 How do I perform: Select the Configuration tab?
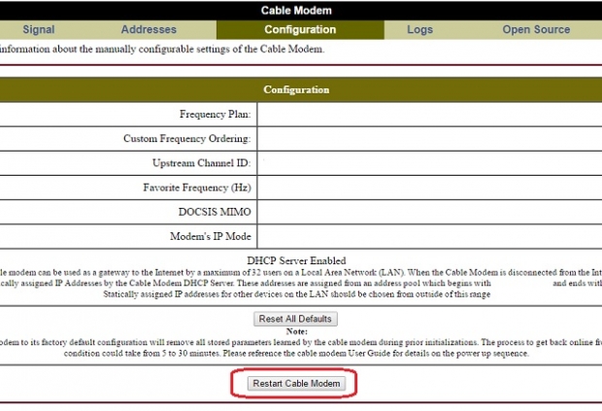(300, 29)
